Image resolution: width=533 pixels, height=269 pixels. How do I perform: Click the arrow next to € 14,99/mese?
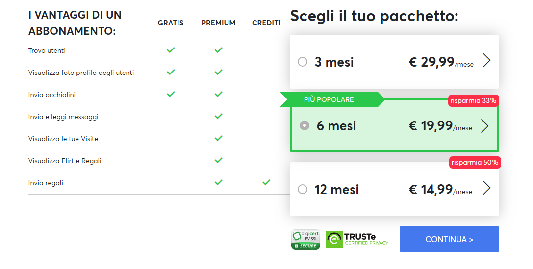tap(487, 188)
